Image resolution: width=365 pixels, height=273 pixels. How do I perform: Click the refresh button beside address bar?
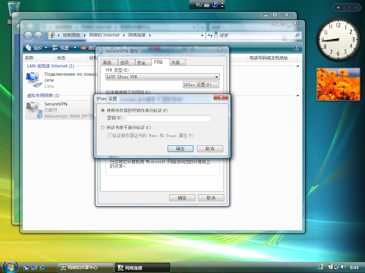pos(210,35)
